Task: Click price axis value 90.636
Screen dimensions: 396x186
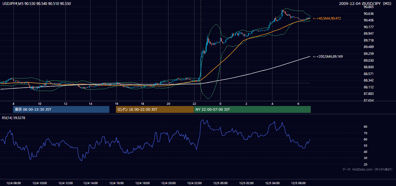Action: tap(368, 14)
